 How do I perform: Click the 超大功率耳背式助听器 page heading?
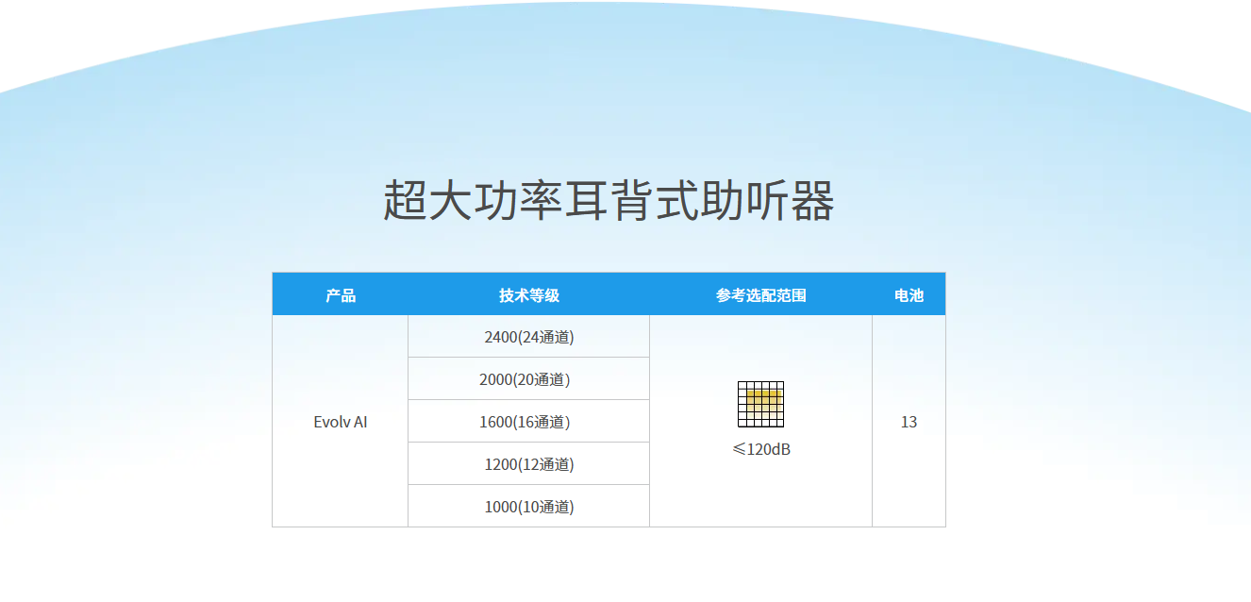coord(609,200)
